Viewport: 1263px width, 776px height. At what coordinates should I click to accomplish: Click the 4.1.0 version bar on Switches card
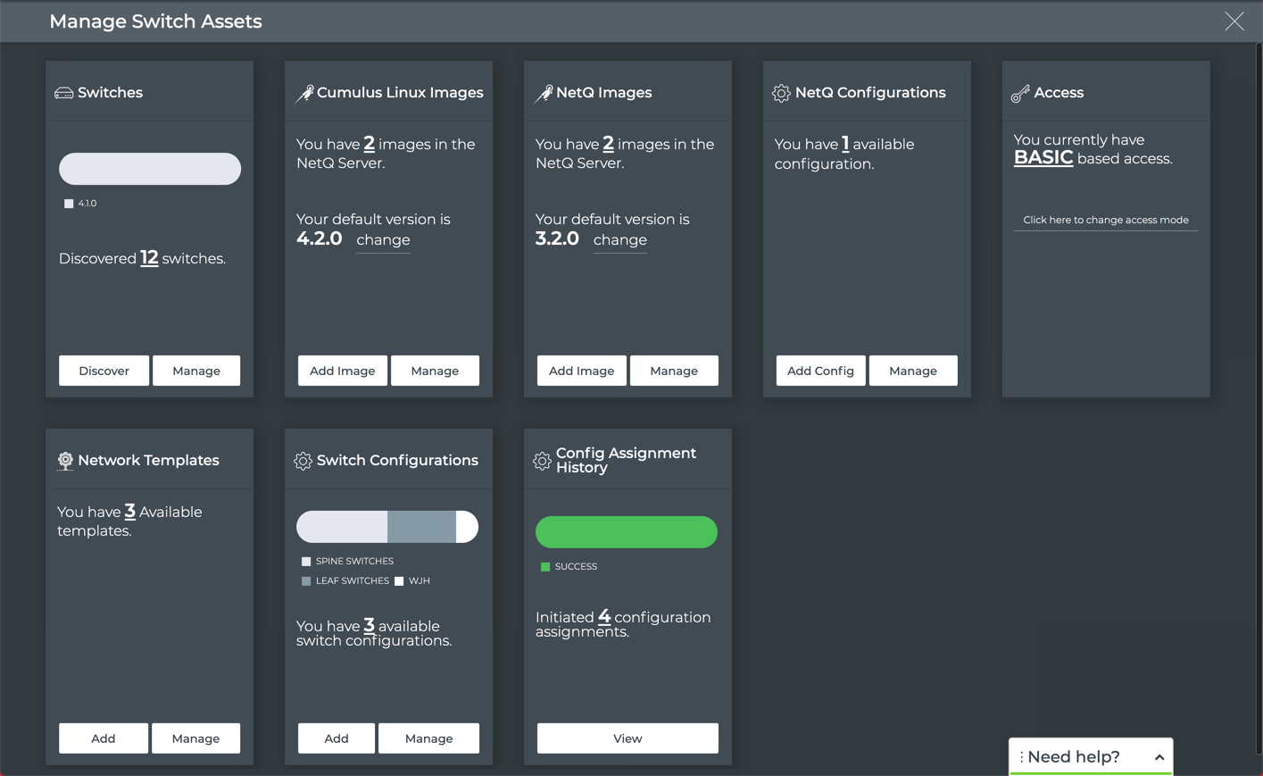coord(149,169)
